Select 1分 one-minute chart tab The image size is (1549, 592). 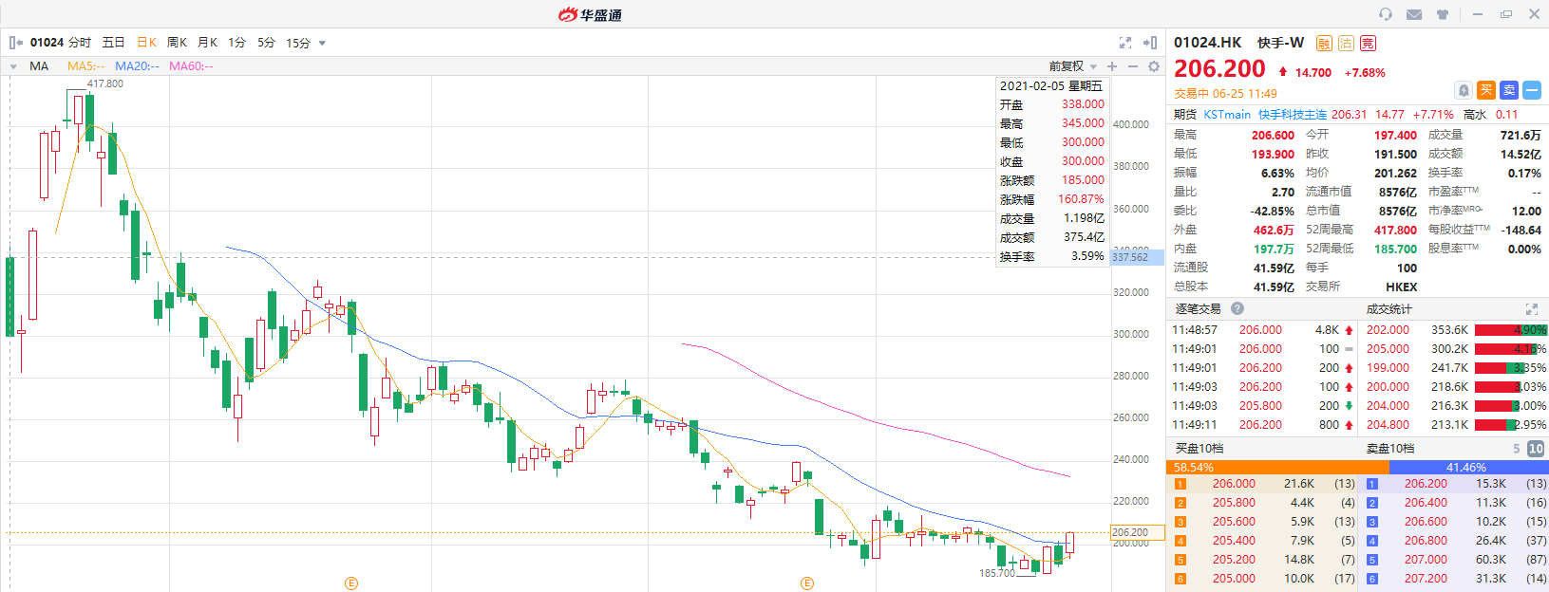[237, 43]
